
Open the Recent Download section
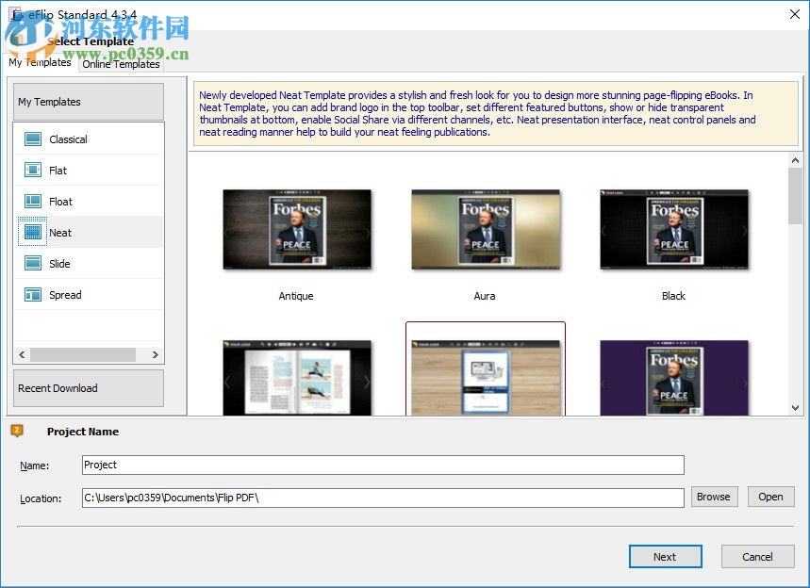(59, 387)
